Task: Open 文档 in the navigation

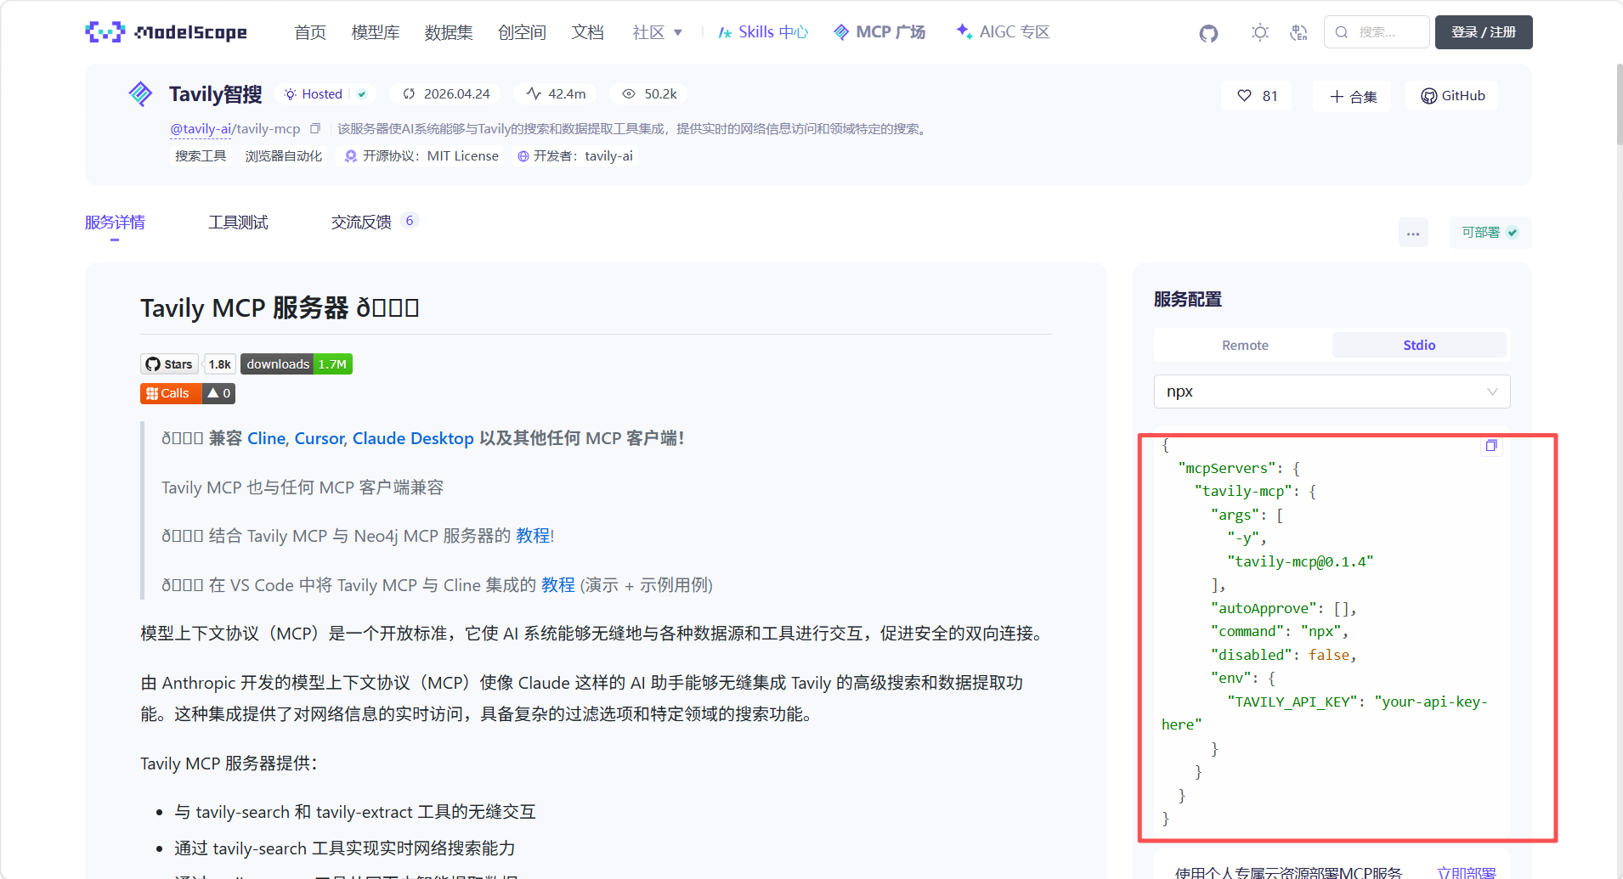Action: point(587,32)
